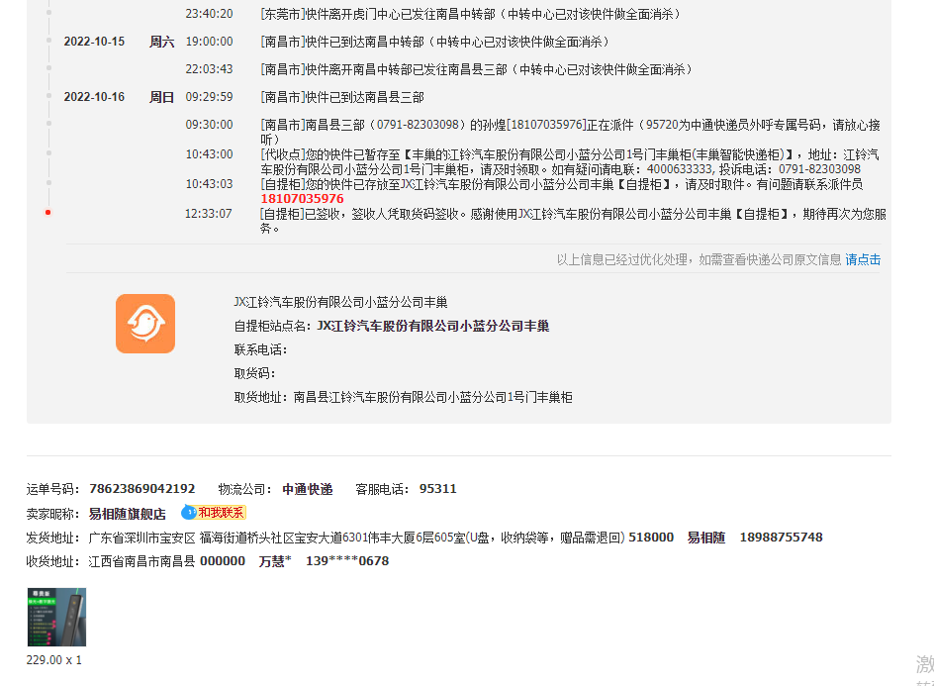Select the 正在派件 delivery entry with courier 孙煌
Viewport: 934px width, 686px height.
(x=571, y=132)
